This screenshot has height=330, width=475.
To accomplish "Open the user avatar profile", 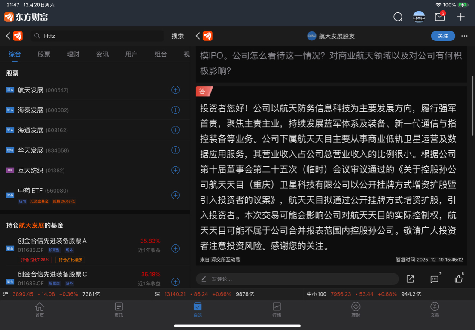I will tap(419, 17).
